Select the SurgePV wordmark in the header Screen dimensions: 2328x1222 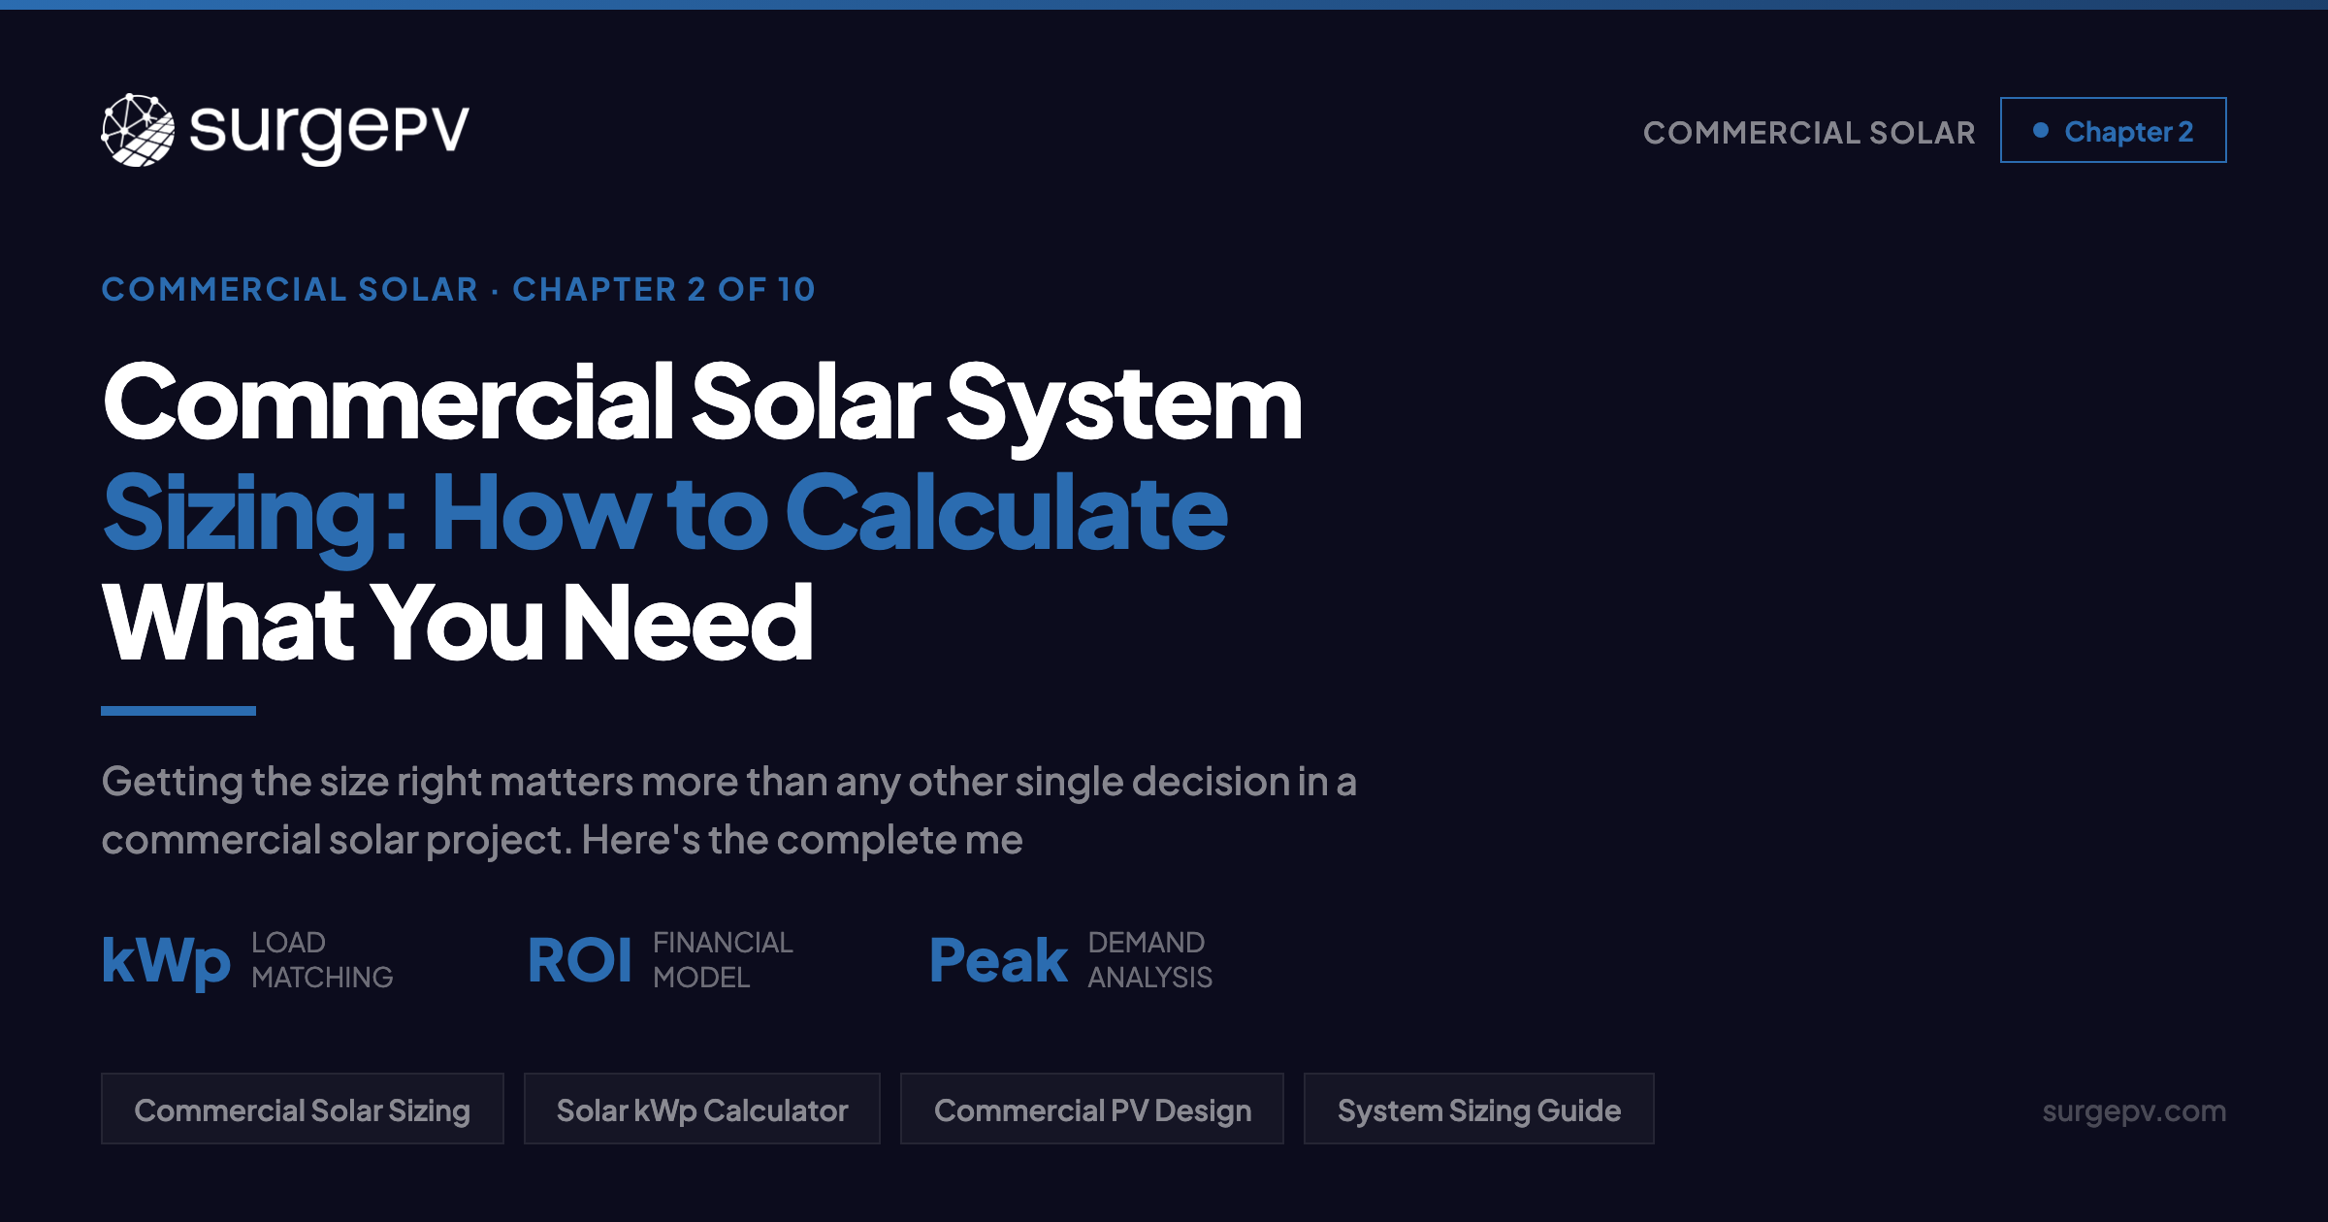[325, 129]
